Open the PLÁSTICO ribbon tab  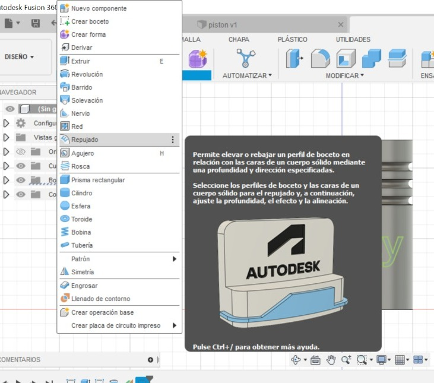point(292,39)
